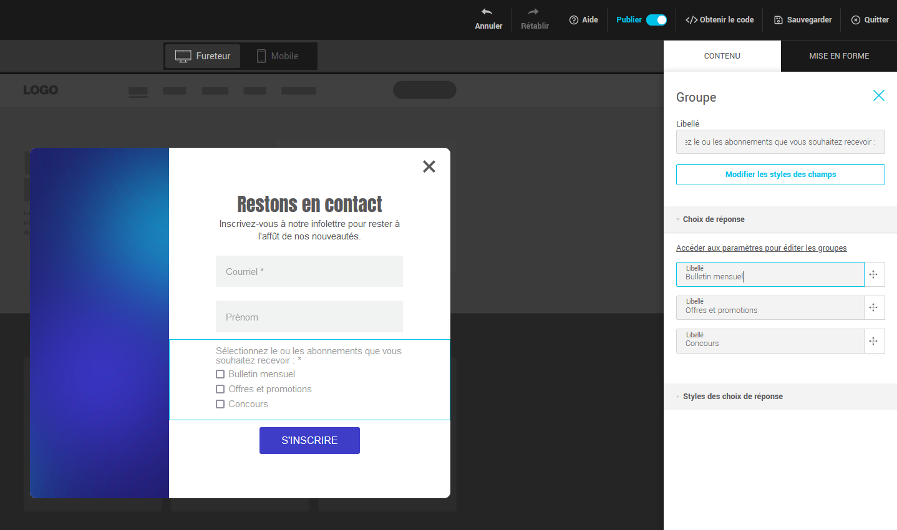Image resolution: width=897 pixels, height=530 pixels.
Task: Click move handle beside Concours choice
Action: pyautogui.click(x=873, y=341)
